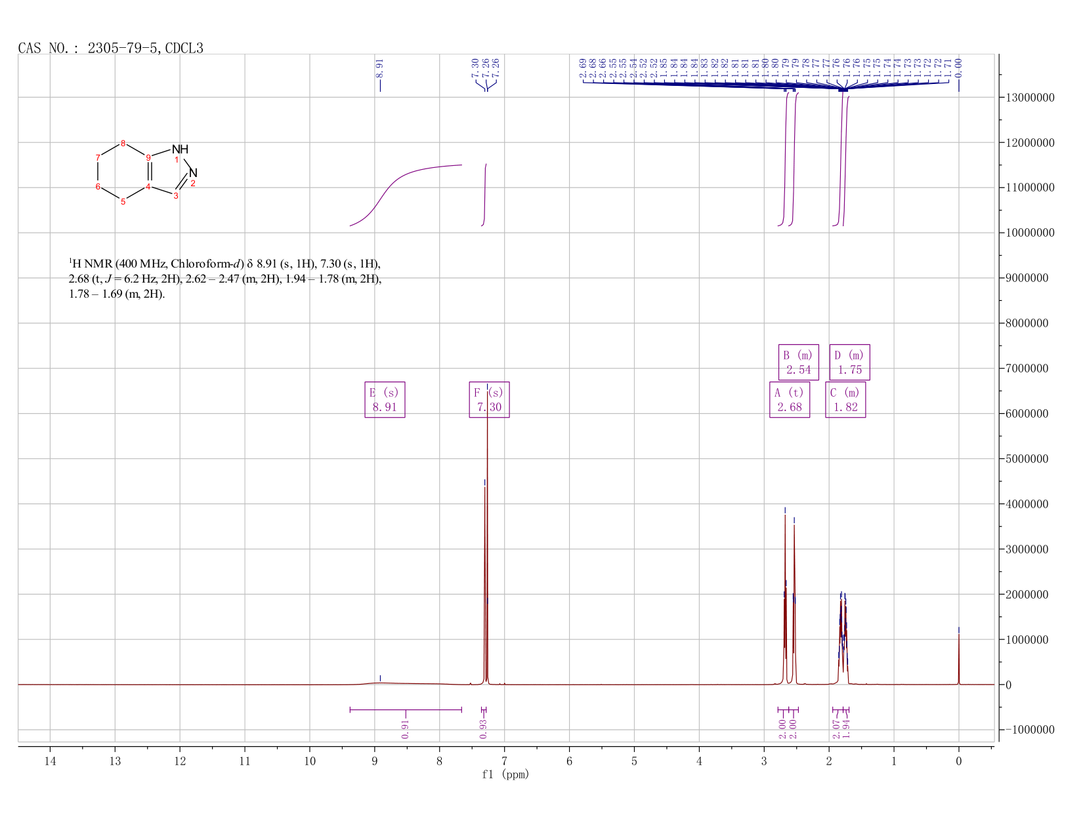Click the atom number 3 in structure
Viewport: 1083px width, 836px height.
point(176,196)
